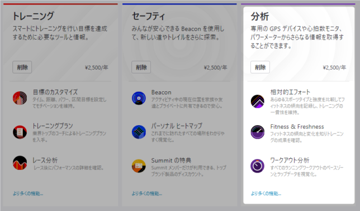Remove the セーフティ pack with 削除
The height and width of the screenshot is (211, 360).
coord(141,67)
